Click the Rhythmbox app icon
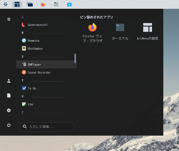 [24, 48]
